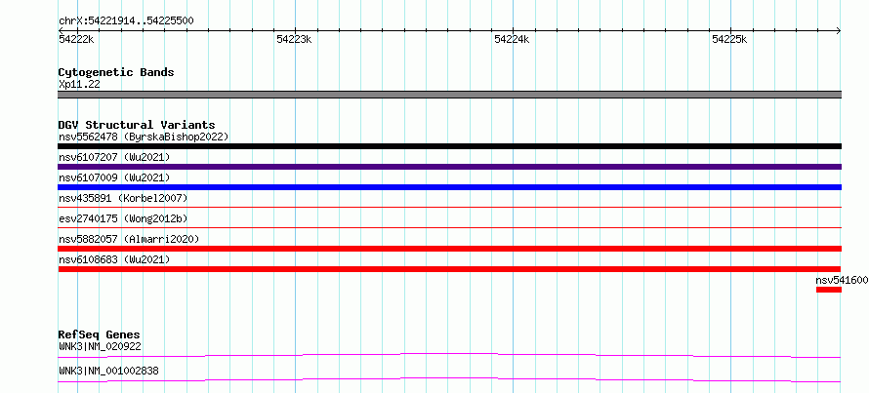Click the nsv541600 label at the right edge

842,280
